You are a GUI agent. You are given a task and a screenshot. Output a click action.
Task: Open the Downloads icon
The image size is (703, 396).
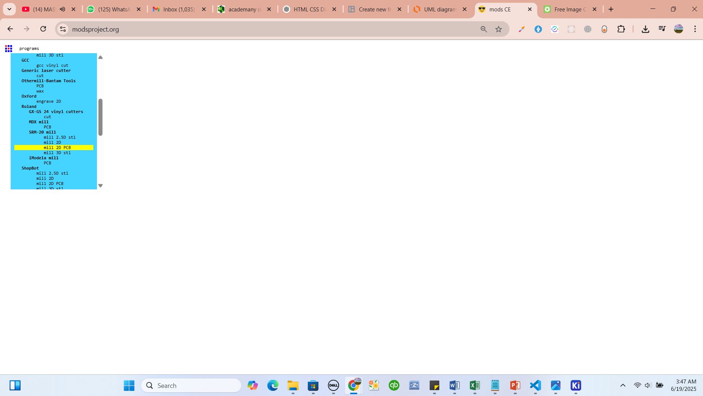click(x=645, y=29)
